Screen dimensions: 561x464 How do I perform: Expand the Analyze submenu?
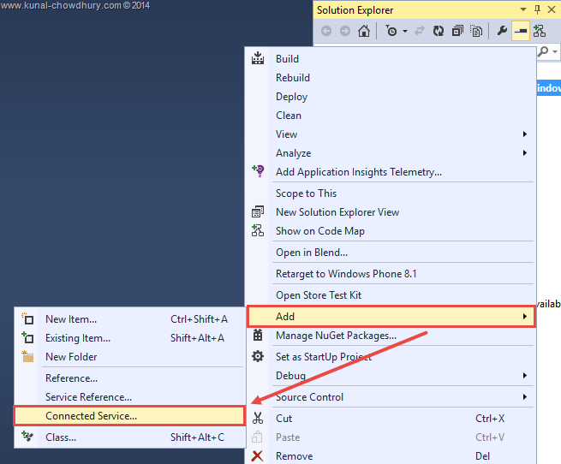click(391, 153)
